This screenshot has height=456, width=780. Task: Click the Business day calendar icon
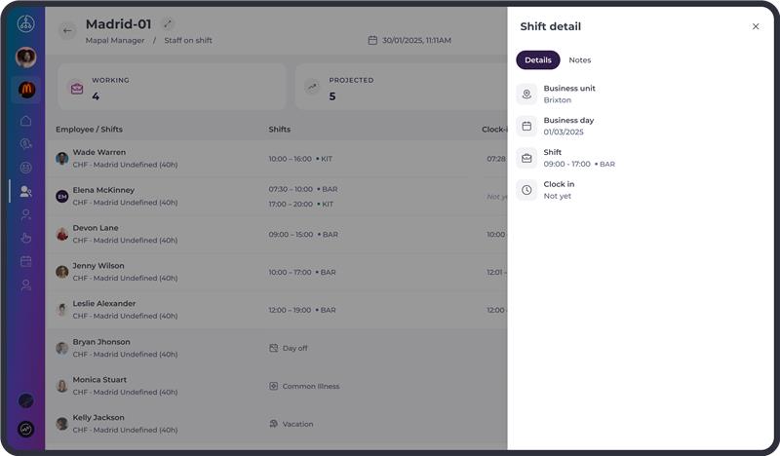[526, 126]
